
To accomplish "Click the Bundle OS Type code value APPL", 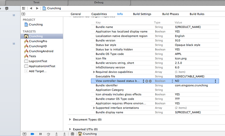I will 178,54.
